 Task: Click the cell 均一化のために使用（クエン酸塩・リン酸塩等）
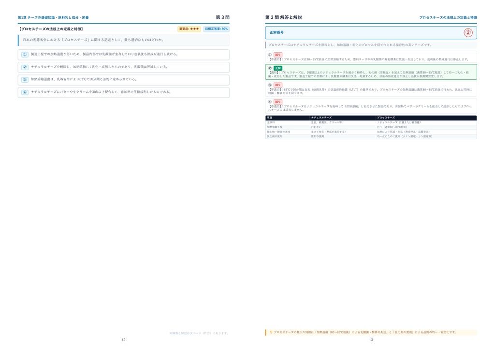pyautogui.click(x=405, y=137)
